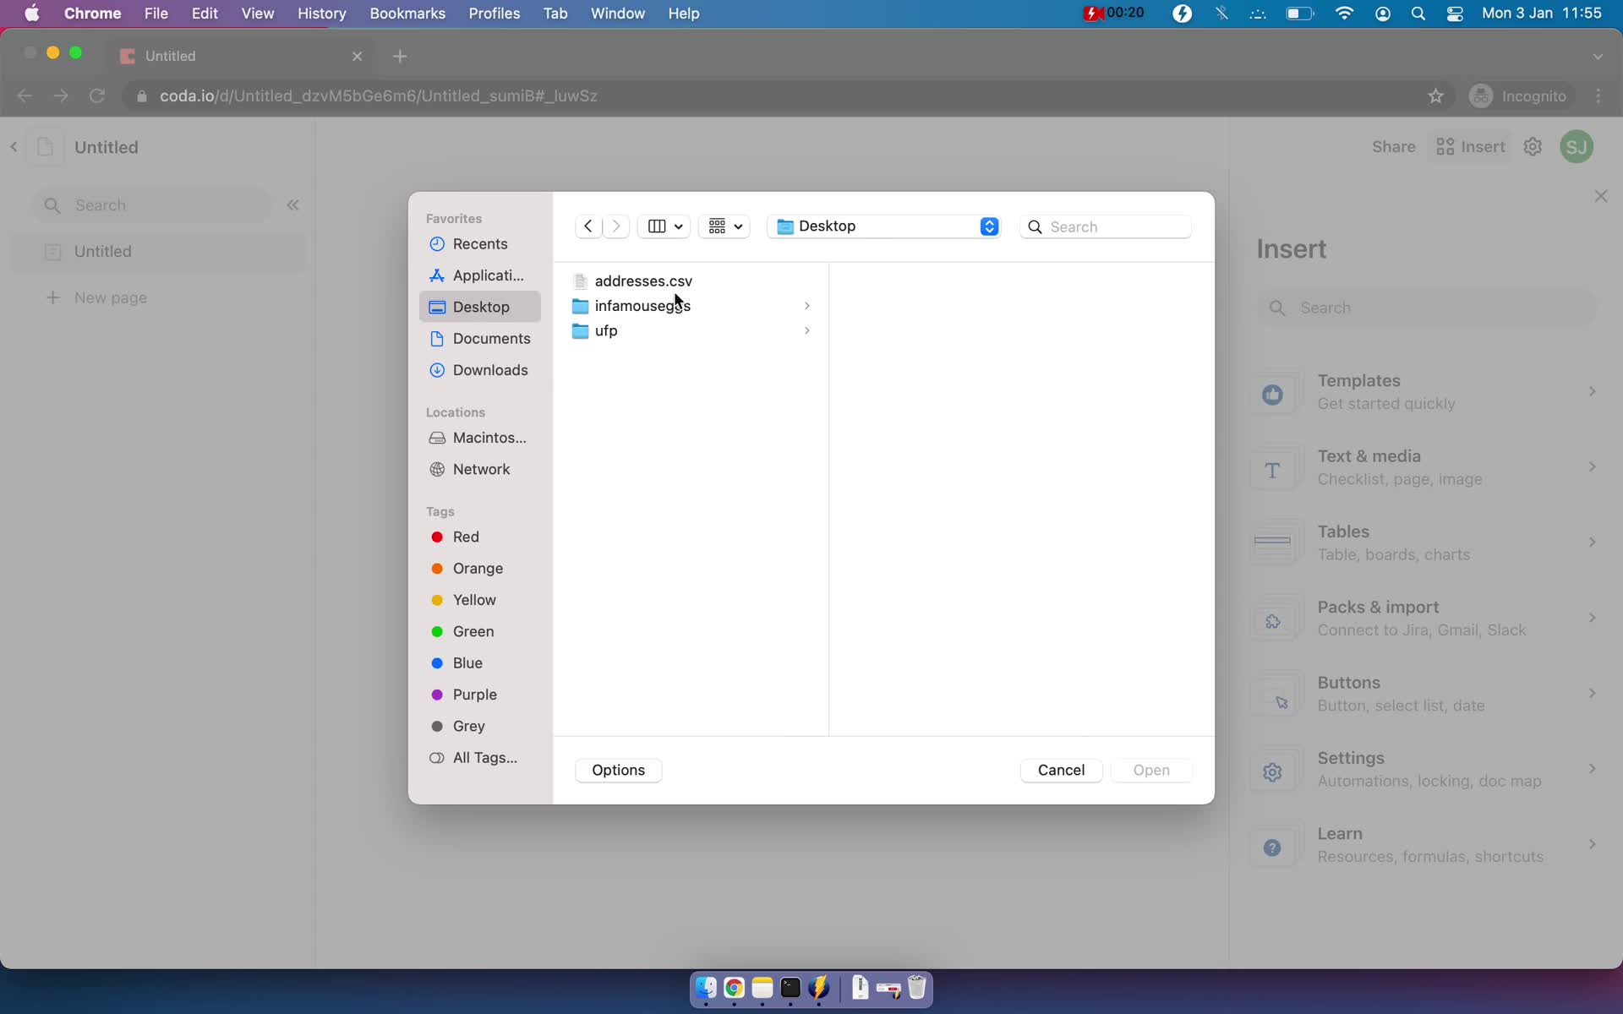Click the Cancel button
This screenshot has width=1623, height=1014.
pos(1060,770)
